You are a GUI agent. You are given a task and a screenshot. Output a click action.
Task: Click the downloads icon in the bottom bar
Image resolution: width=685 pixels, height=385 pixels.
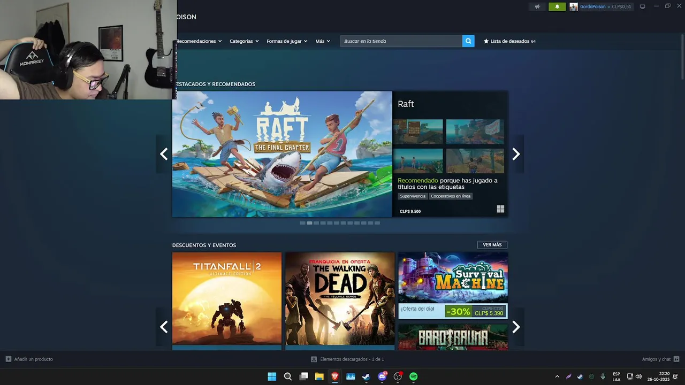[314, 359]
